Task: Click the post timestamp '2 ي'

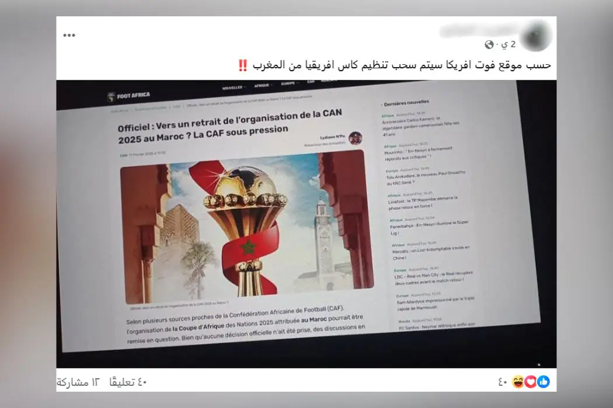Action: coord(508,44)
